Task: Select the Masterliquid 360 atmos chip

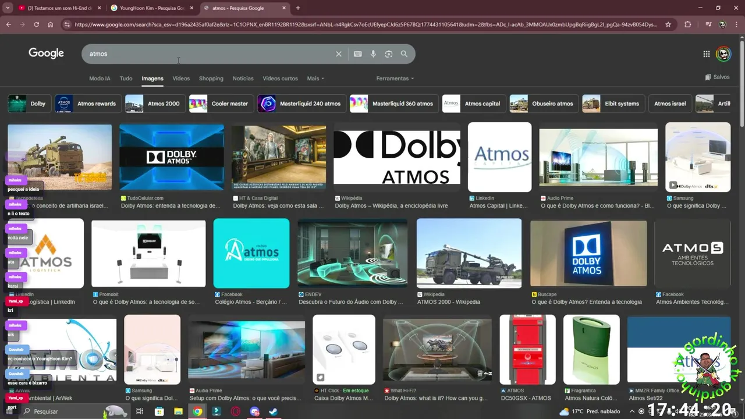Action: point(394,104)
